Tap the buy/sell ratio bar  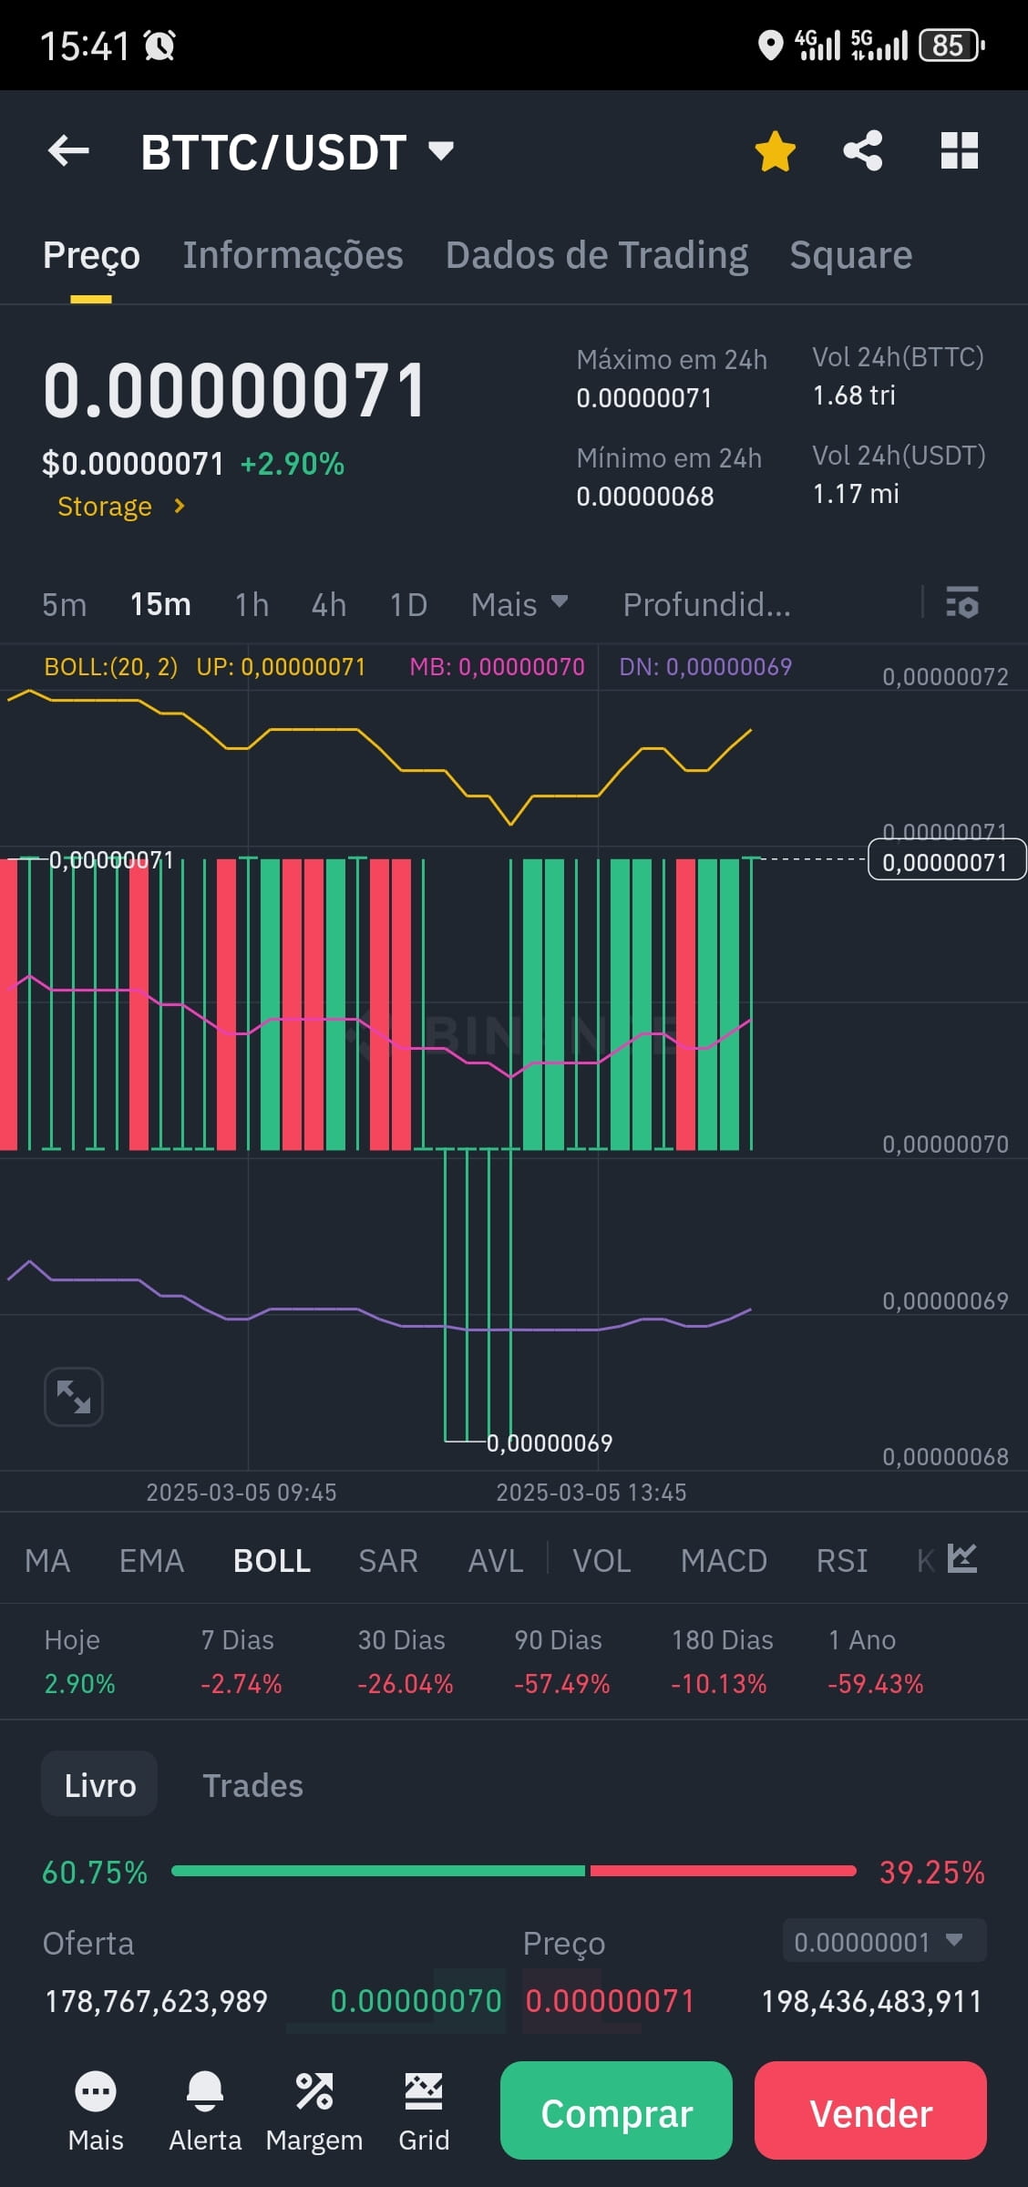point(514,1871)
